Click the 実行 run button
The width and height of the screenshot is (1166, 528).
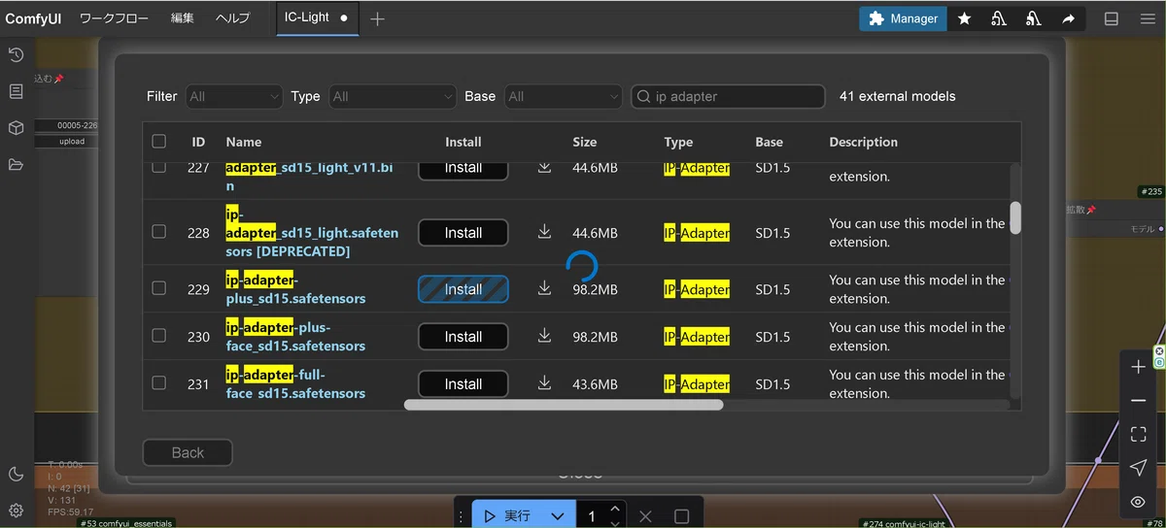508,516
